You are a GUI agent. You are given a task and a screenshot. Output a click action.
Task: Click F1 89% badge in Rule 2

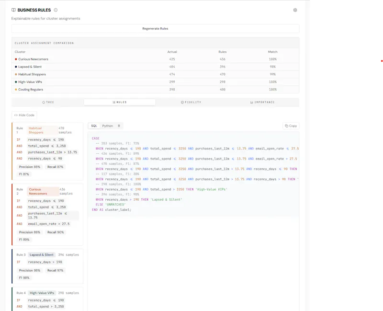pos(24,240)
